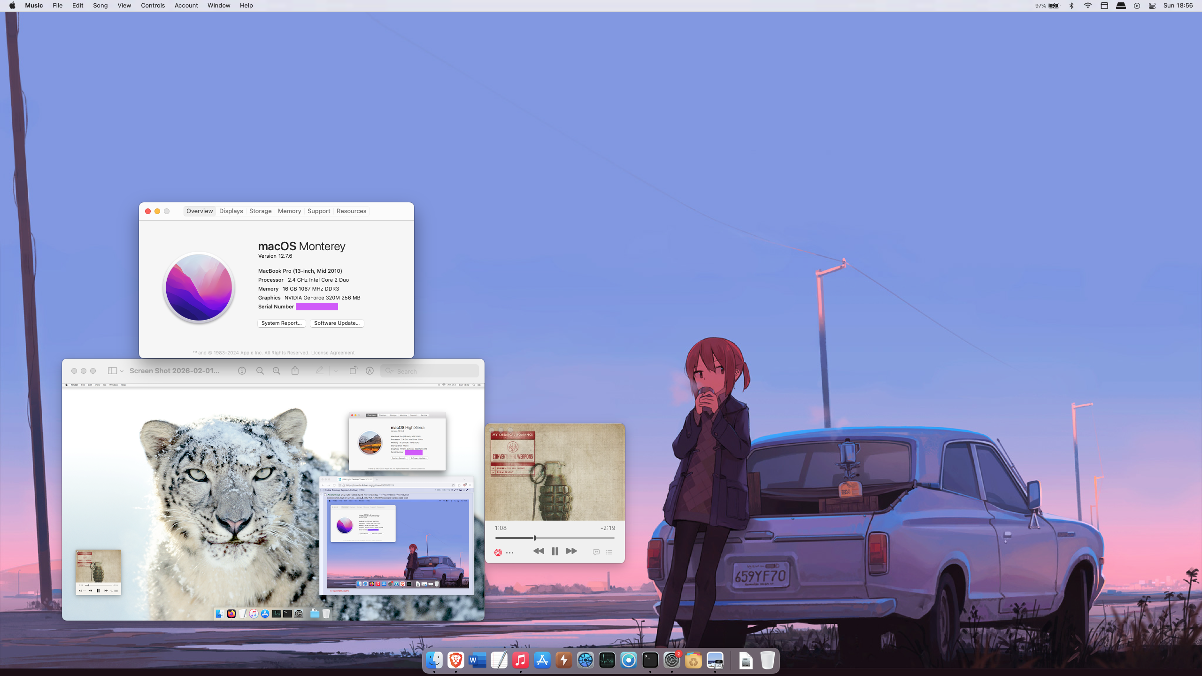This screenshot has height=676, width=1202.
Task: Open the Up Next queue list
Action: tap(609, 552)
